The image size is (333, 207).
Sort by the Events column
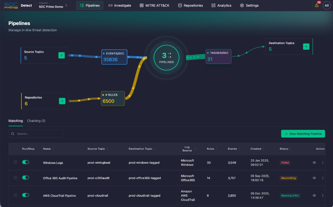(x=234, y=149)
